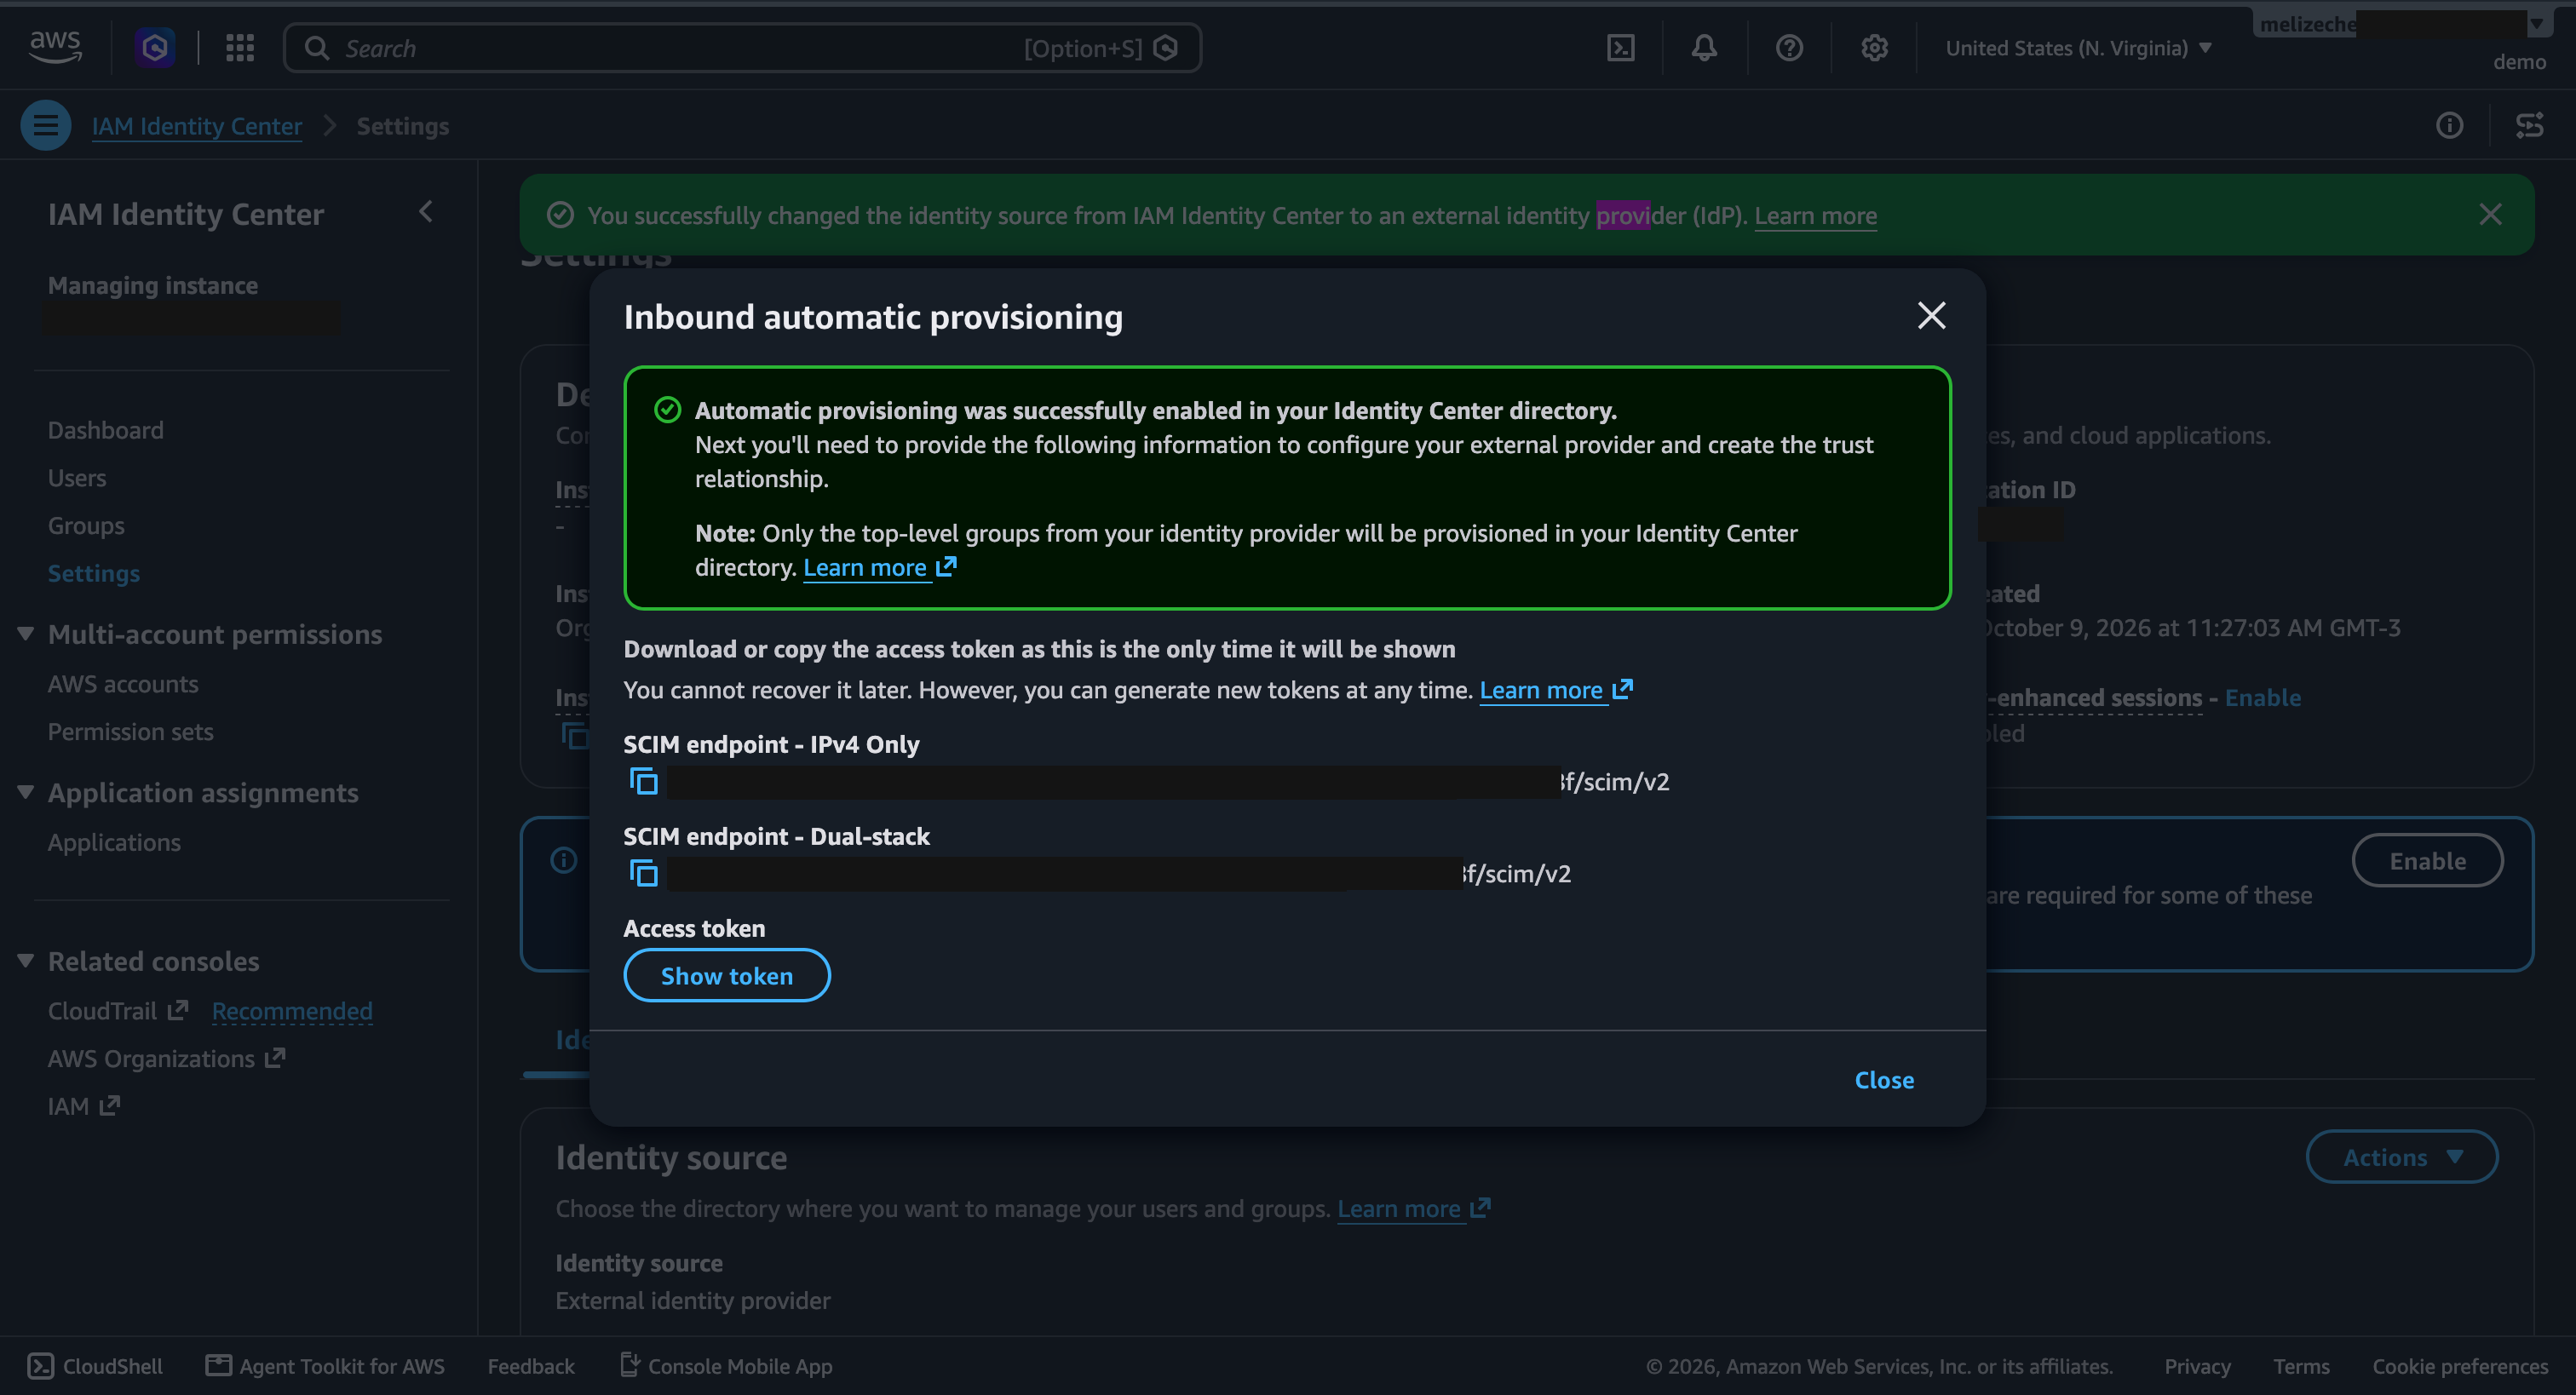The image size is (2576, 1395).
Task: Open the help question mark icon
Action: point(1789,47)
